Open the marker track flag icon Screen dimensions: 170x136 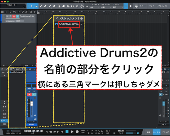pyautogui.click(x=19, y=12)
